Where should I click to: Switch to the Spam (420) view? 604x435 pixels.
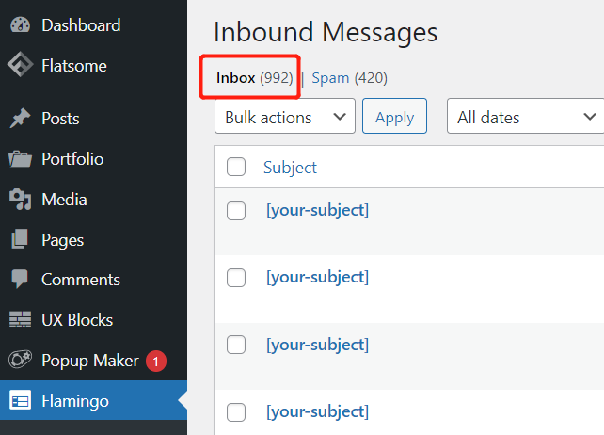coord(349,78)
